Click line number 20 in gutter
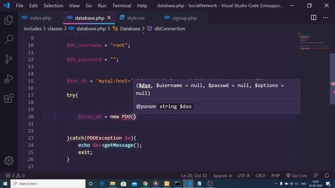The image size is (335, 188). (x=31, y=116)
